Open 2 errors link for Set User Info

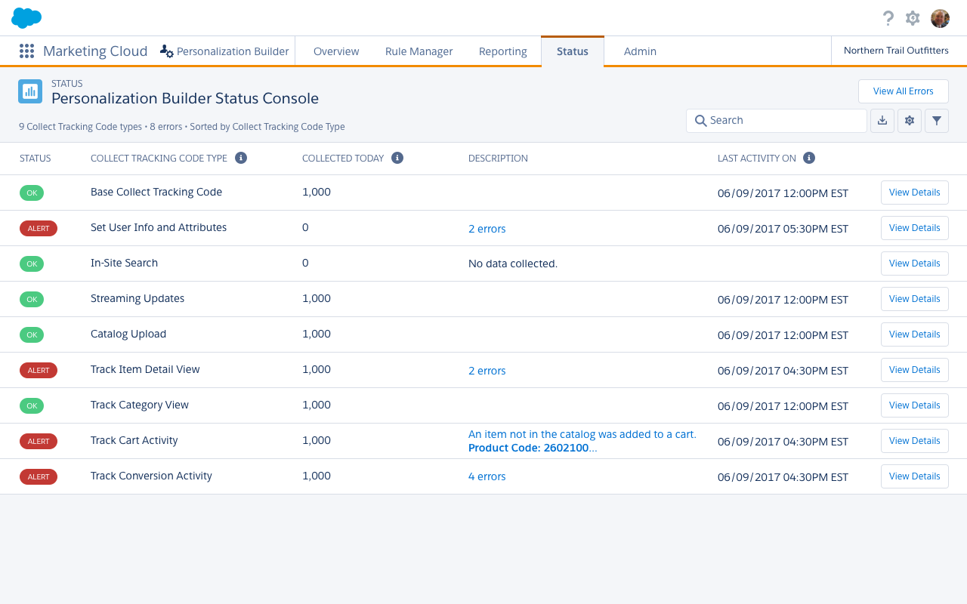click(x=487, y=229)
